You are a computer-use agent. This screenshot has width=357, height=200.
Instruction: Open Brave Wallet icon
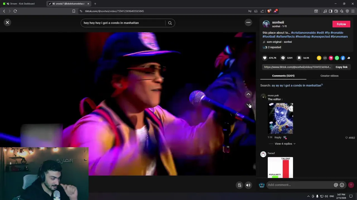336,11
